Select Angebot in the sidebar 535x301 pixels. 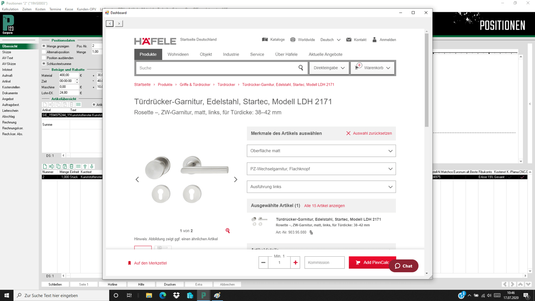(8, 99)
